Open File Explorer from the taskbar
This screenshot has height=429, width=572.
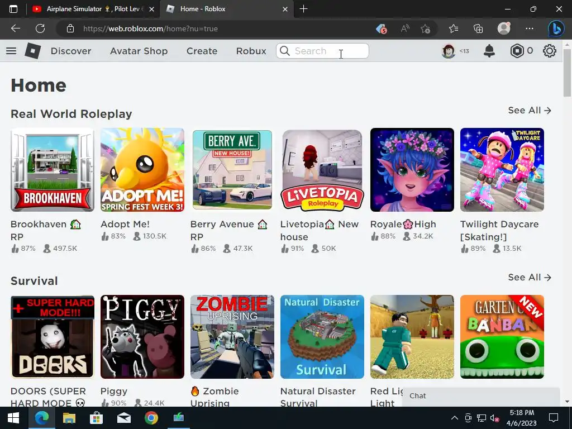[x=69, y=418]
